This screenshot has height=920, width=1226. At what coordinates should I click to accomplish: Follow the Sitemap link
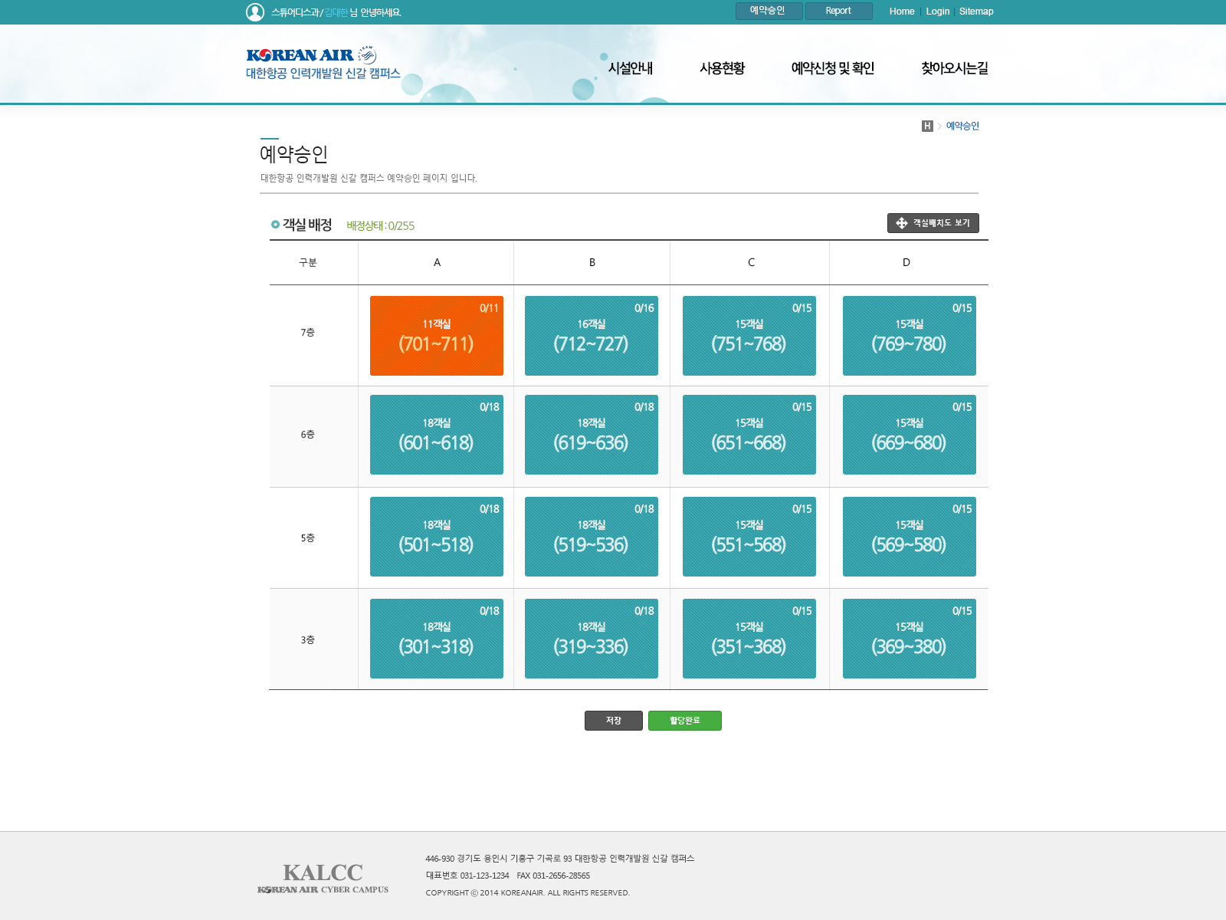click(x=975, y=11)
